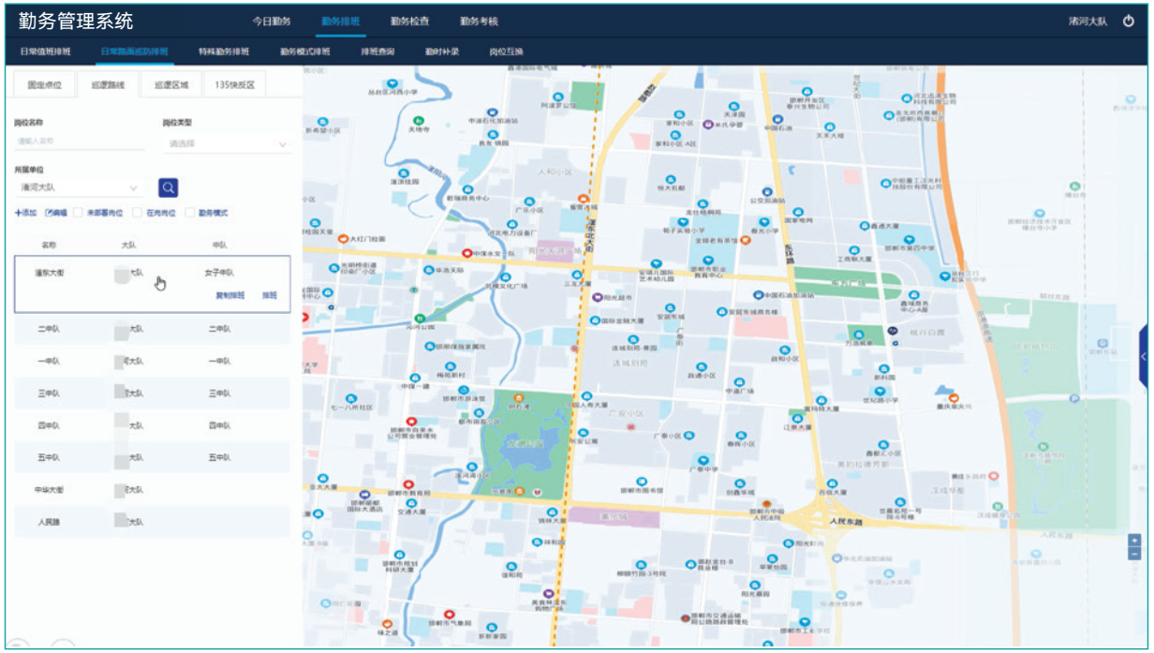This screenshot has width=1154, height=653.
Task: Click the 阳光超市 purple map marker
Action: point(598,298)
